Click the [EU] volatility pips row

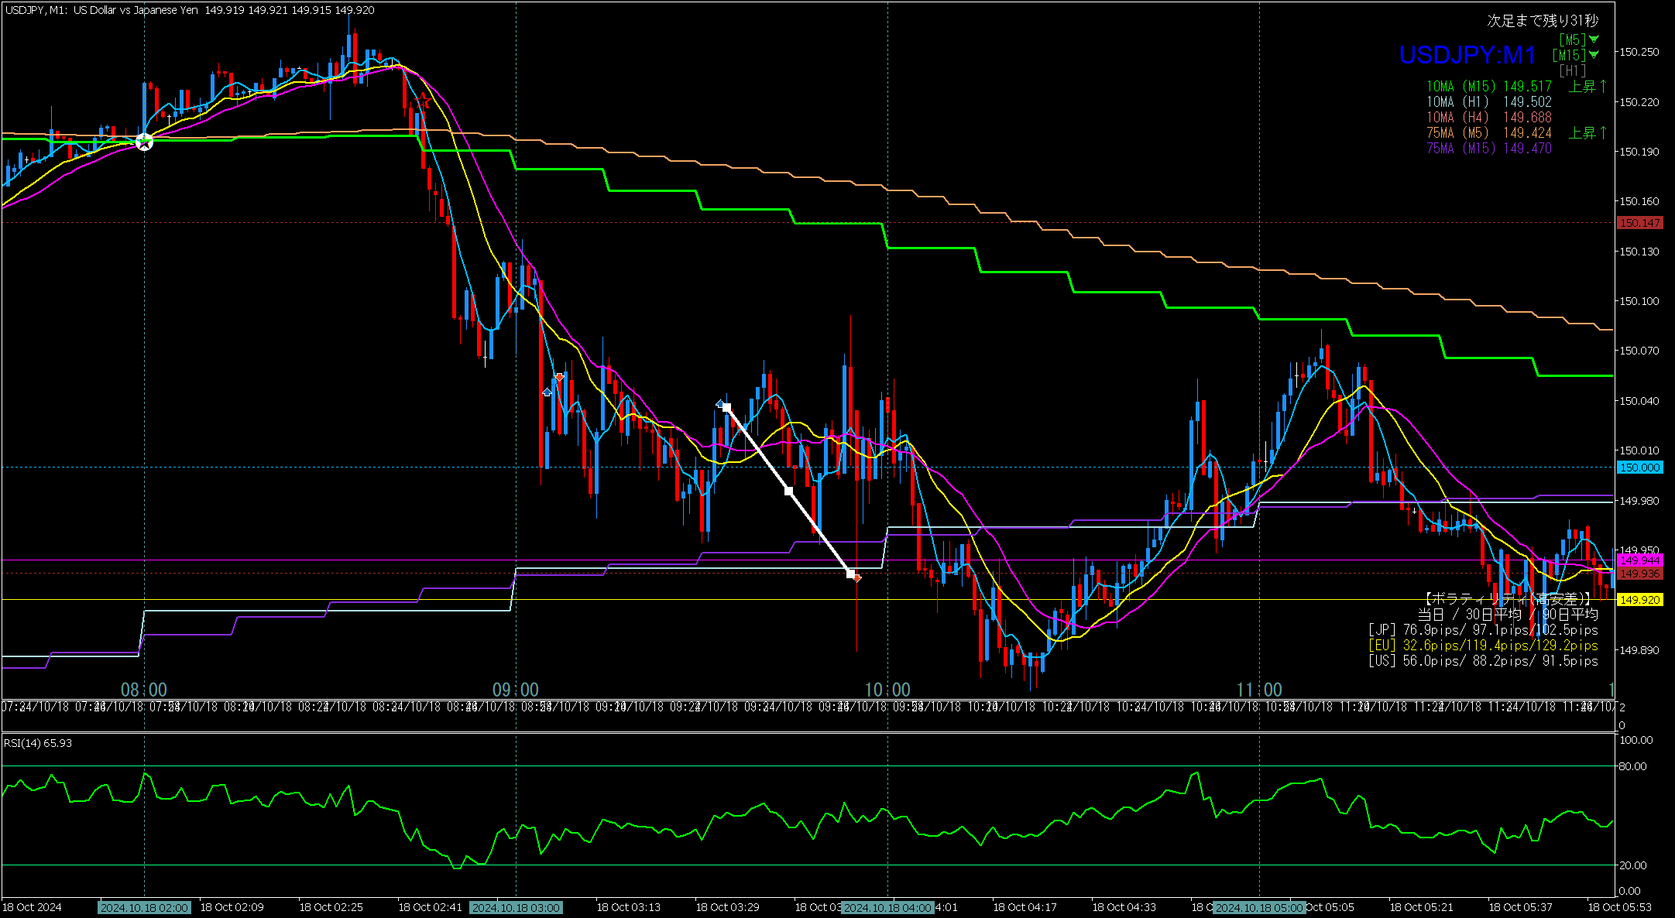(1483, 646)
